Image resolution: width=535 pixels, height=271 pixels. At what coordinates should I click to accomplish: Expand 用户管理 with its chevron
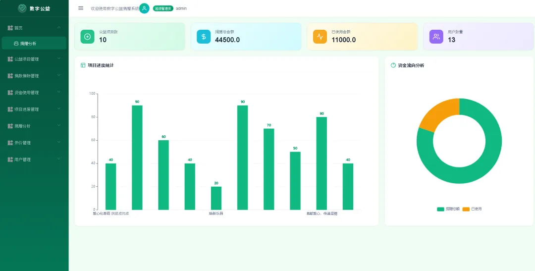point(59,159)
